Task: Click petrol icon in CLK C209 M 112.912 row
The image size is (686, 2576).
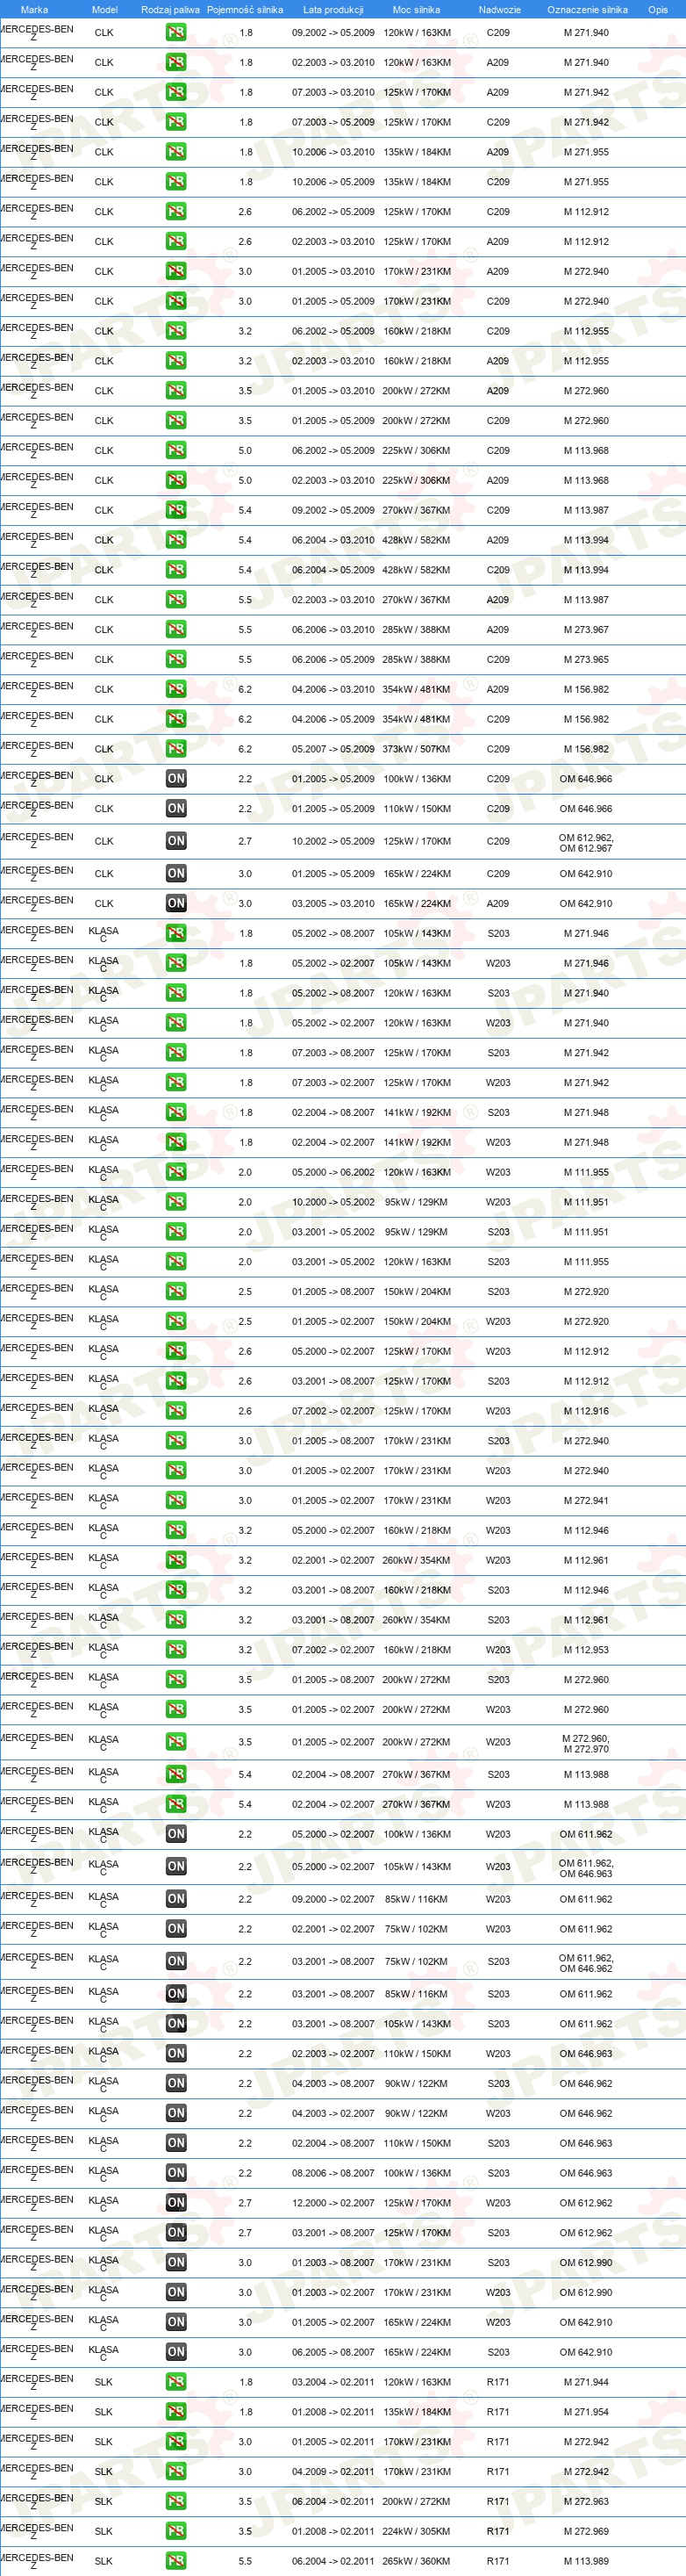Action: tap(175, 212)
